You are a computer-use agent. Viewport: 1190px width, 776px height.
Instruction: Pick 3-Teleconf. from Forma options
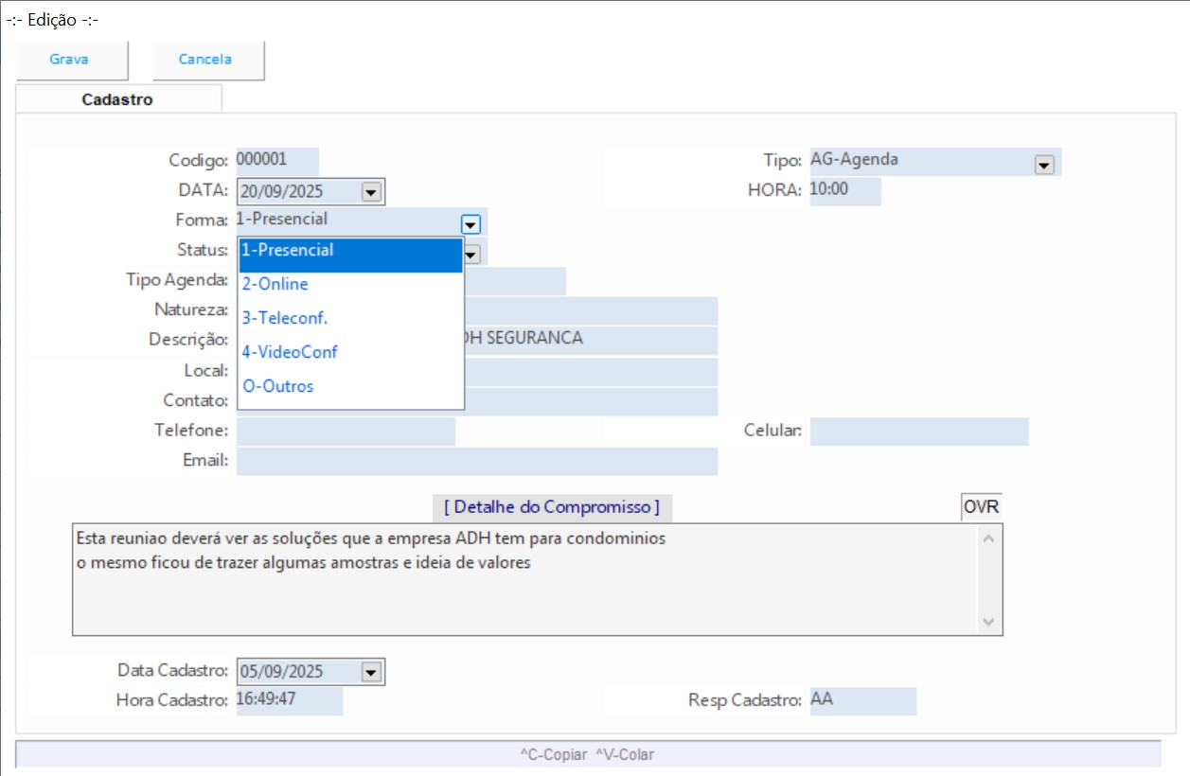[349, 319]
